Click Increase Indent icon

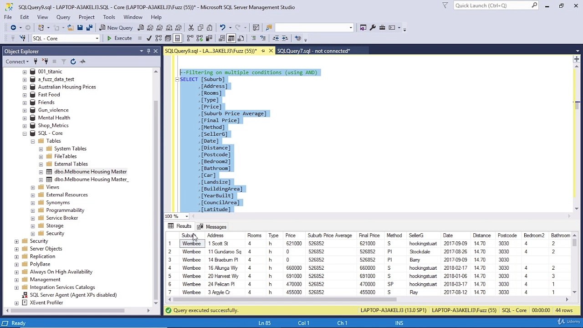pyautogui.click(x=285, y=38)
